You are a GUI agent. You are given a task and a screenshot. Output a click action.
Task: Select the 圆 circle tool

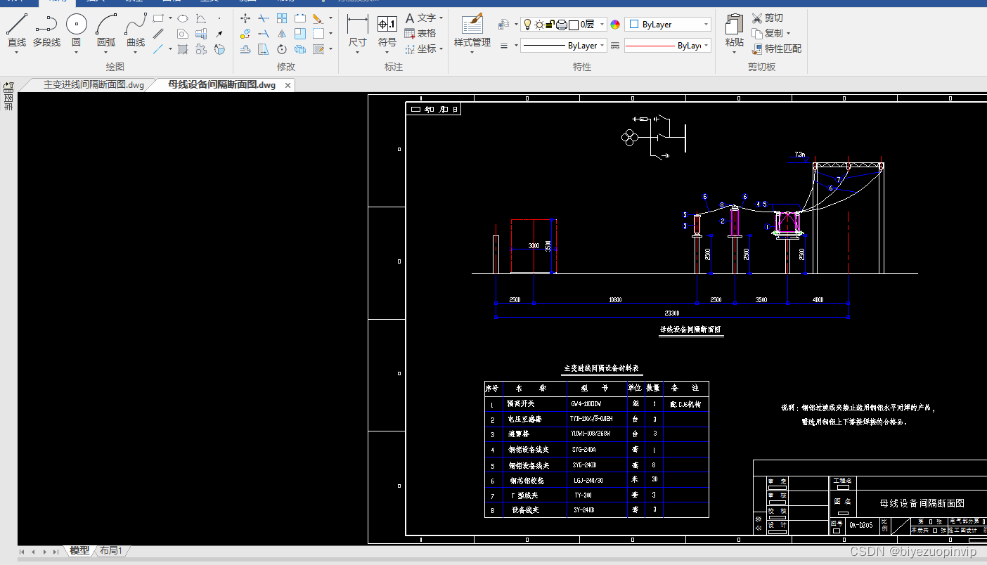[x=77, y=32]
